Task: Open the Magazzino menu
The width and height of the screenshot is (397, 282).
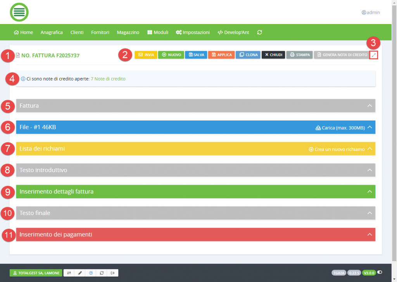Action: click(128, 33)
